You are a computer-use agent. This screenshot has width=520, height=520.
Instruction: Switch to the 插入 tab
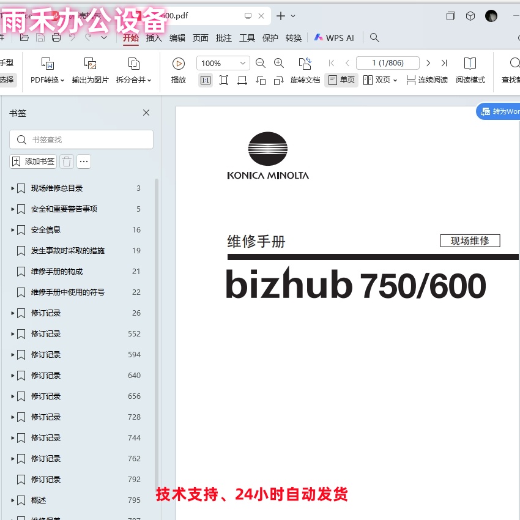pyautogui.click(x=154, y=38)
